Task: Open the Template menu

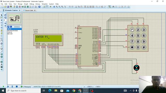Action: pyautogui.click(x=45, y=4)
